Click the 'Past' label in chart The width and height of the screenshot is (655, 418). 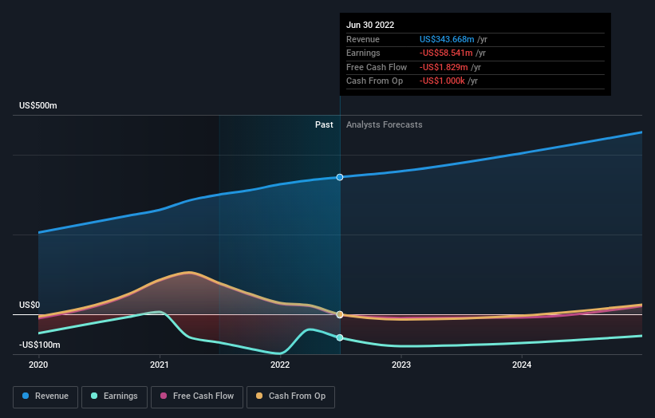(324, 125)
